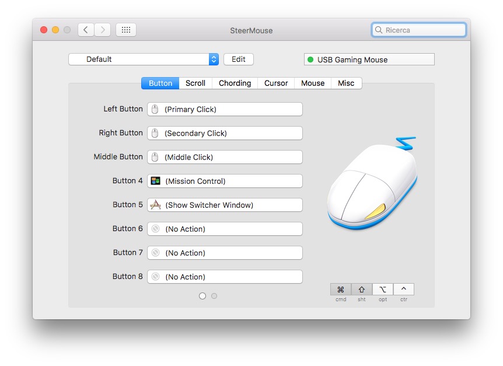The width and height of the screenshot is (503, 366).
Task: Select the first page indicator dot
Action: pos(202,296)
